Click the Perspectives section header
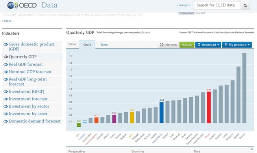Image resolution: width=257 pixels, height=153 pixels. tap(77, 151)
